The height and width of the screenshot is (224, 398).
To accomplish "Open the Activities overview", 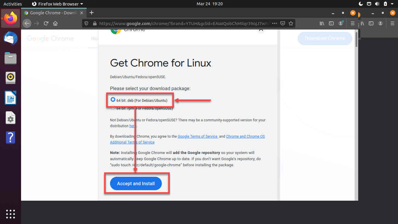I will (x=13, y=4).
